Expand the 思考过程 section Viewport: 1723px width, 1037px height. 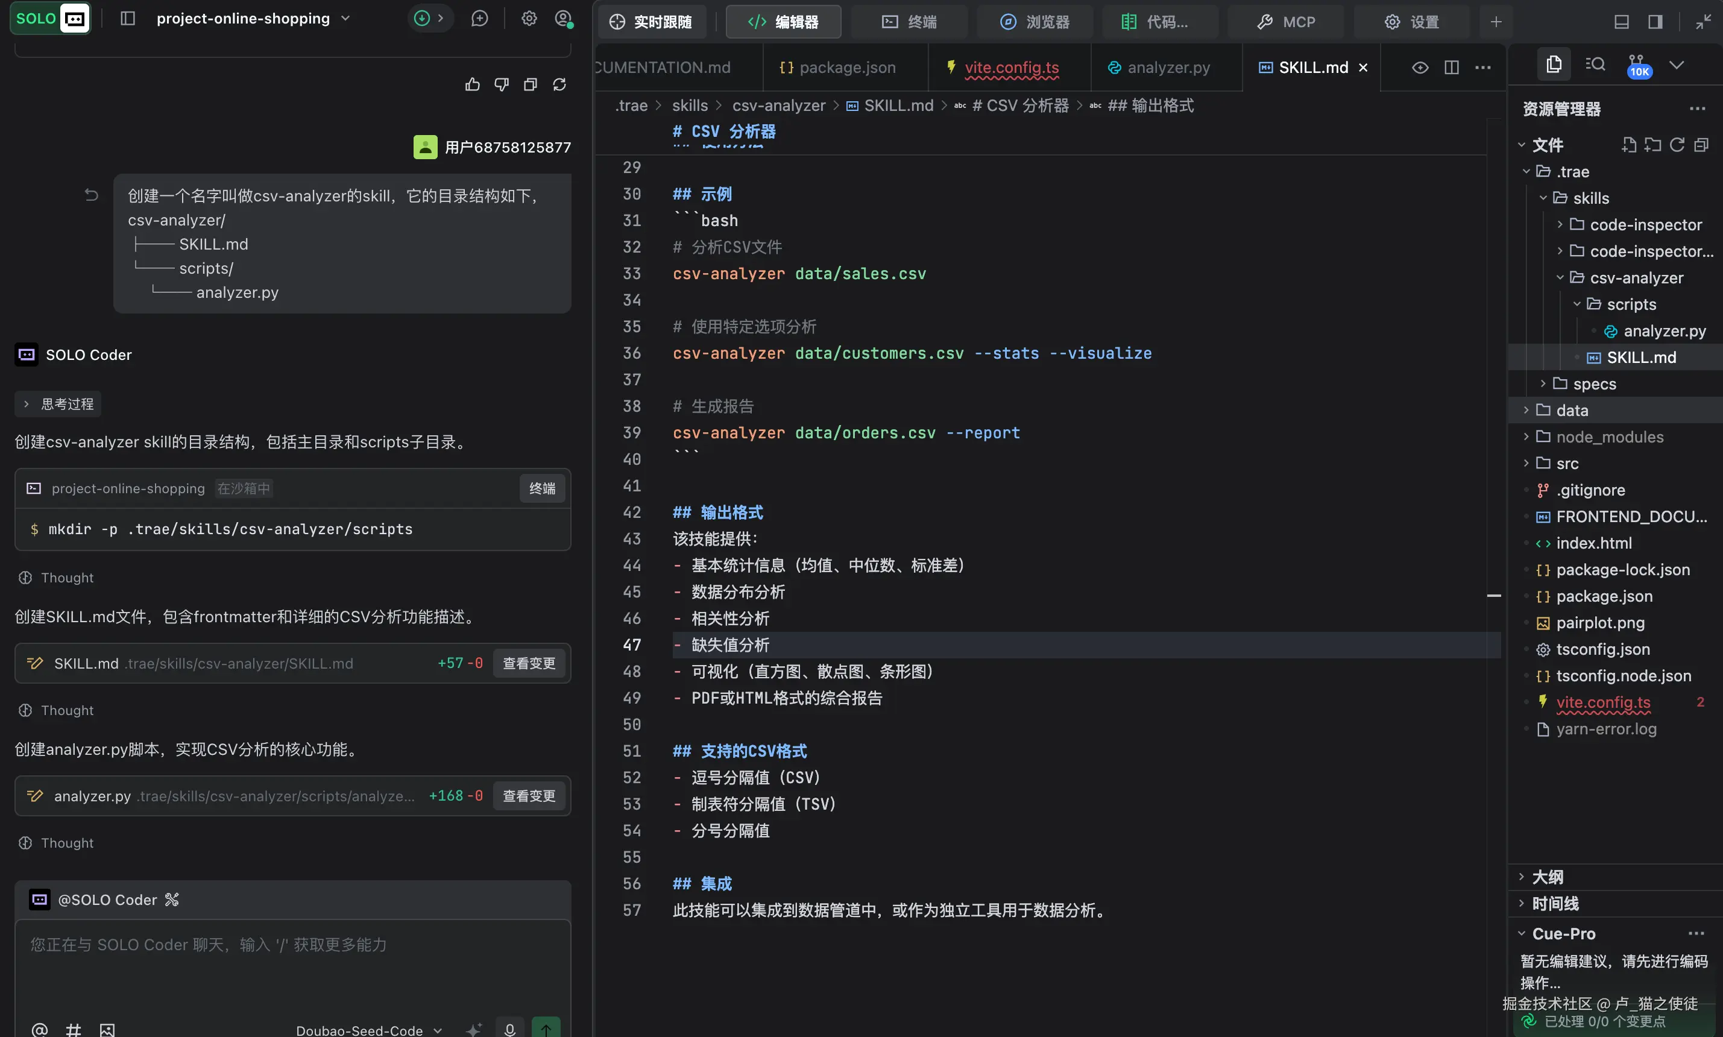pyautogui.click(x=58, y=404)
